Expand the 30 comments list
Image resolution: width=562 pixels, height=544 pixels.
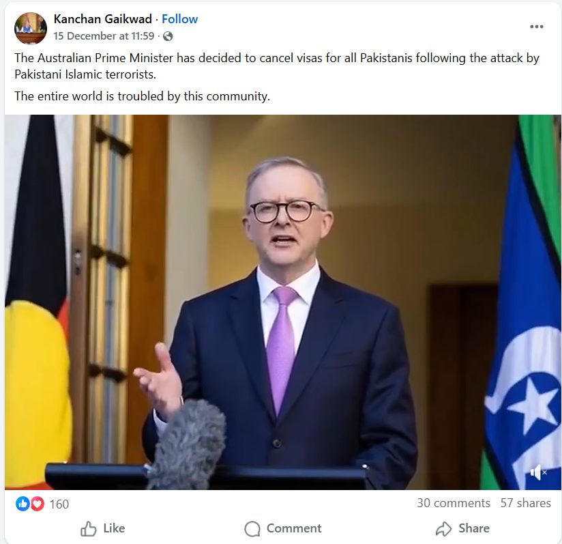click(454, 503)
